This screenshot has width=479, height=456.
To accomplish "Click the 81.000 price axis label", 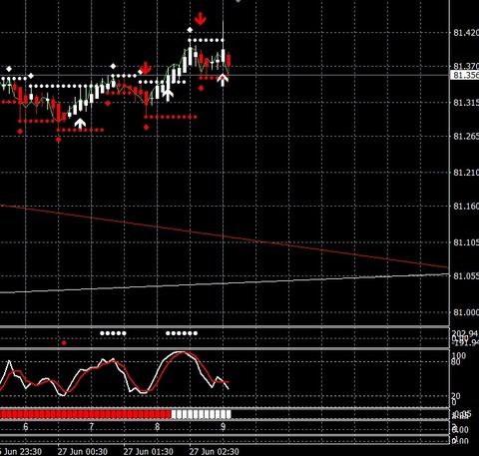I will [x=466, y=312].
